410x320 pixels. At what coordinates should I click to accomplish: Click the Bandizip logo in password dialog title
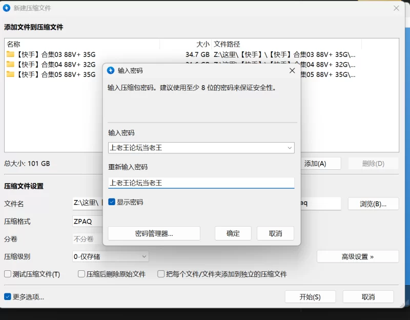point(111,70)
